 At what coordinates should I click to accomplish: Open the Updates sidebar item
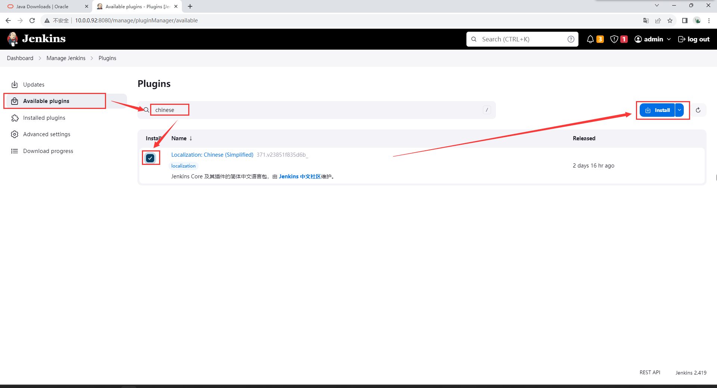tap(34, 85)
